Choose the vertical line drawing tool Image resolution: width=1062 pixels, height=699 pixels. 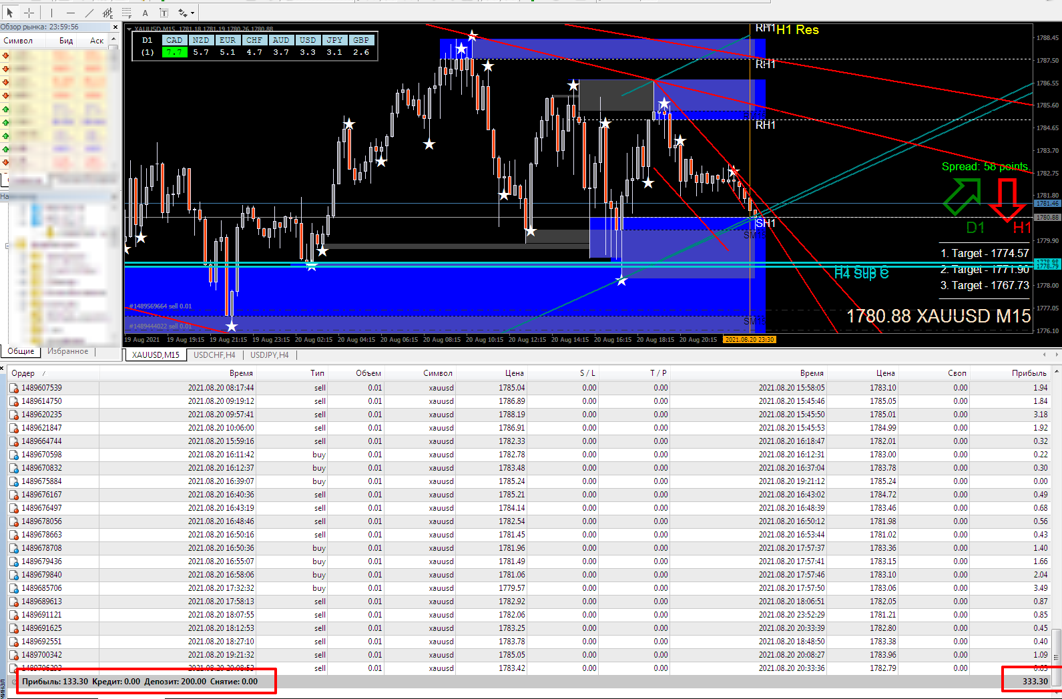point(51,12)
